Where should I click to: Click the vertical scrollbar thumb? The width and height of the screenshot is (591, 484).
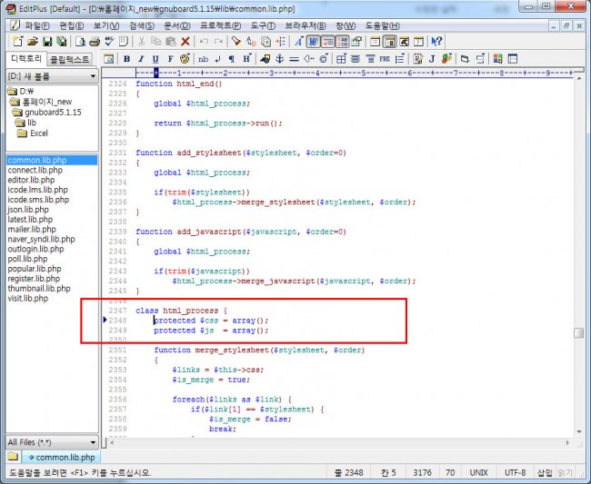[579, 333]
